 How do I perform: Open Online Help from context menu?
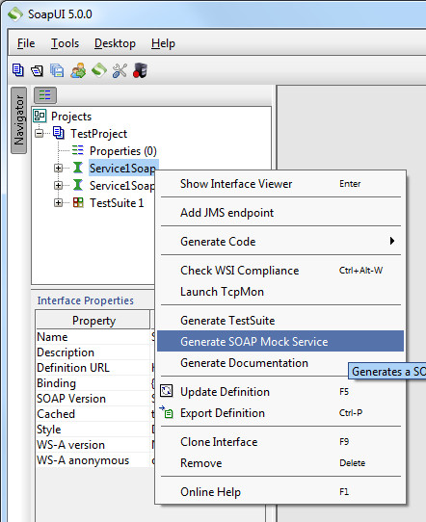pos(280,492)
